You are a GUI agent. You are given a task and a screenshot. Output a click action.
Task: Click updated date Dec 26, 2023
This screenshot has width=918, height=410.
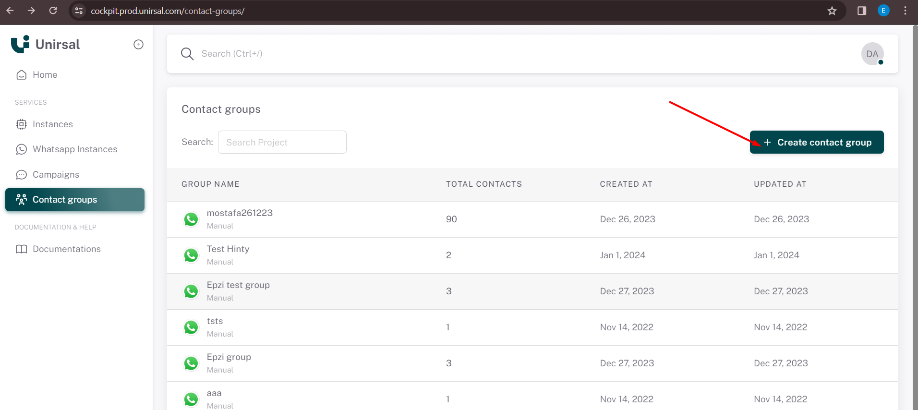point(781,219)
